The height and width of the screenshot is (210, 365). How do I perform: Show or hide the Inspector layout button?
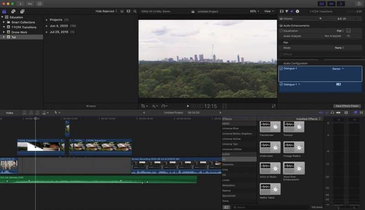click(341, 4)
